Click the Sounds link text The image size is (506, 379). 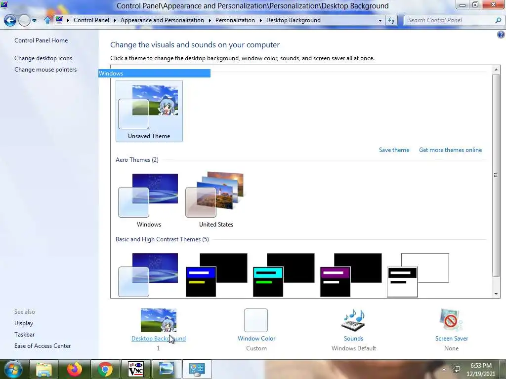(354, 339)
